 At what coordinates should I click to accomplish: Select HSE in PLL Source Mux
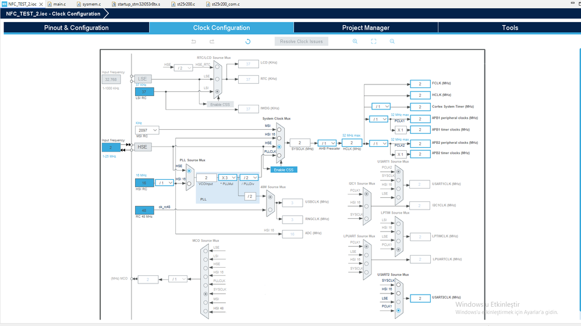(189, 171)
